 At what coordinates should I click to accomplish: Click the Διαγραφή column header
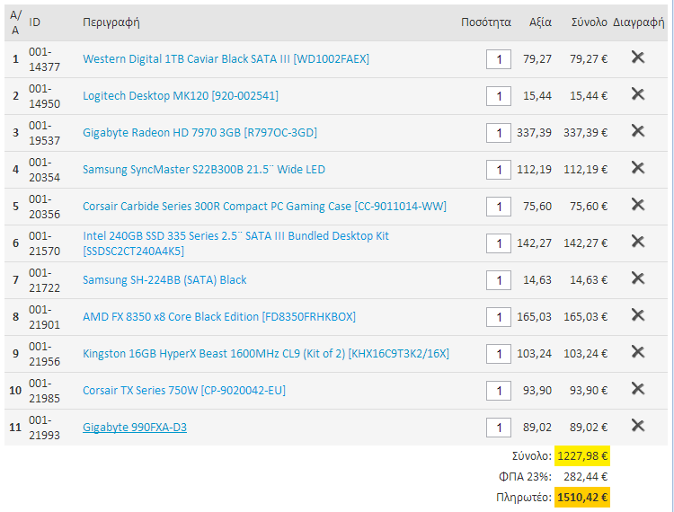(639, 22)
